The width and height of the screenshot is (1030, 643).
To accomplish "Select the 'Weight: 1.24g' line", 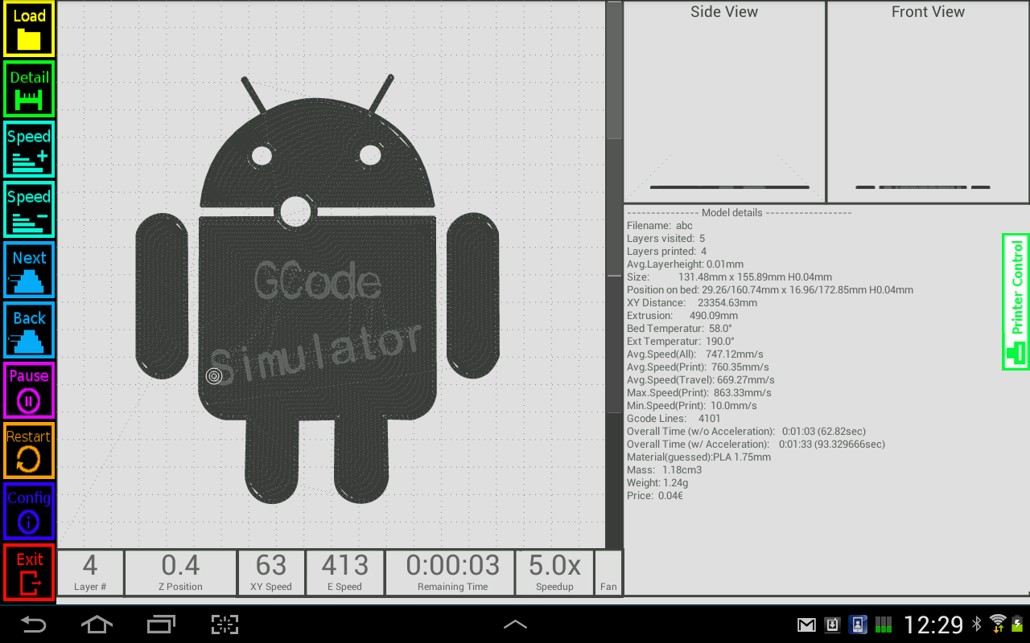I will coord(657,483).
